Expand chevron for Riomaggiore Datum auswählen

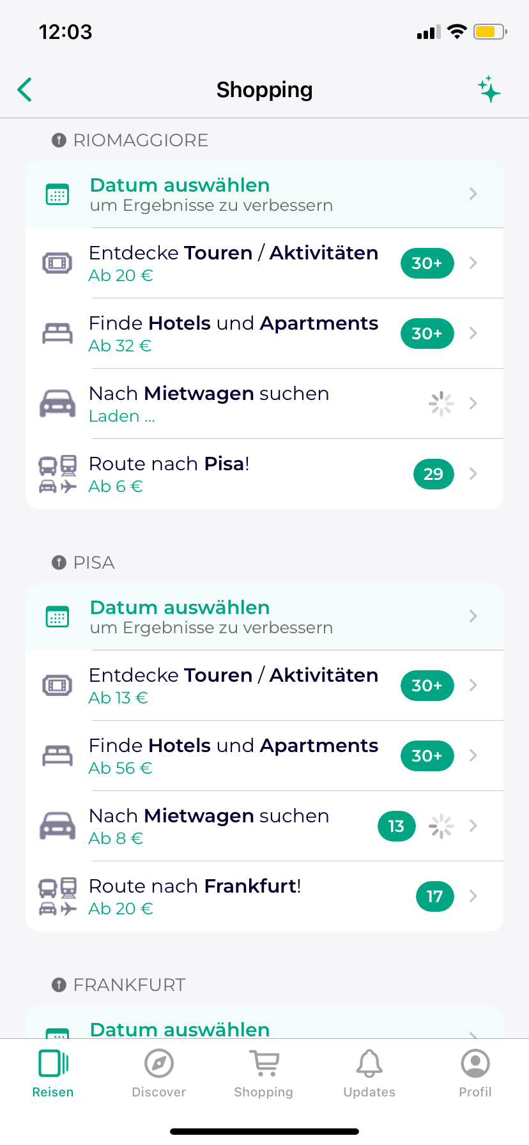(473, 194)
